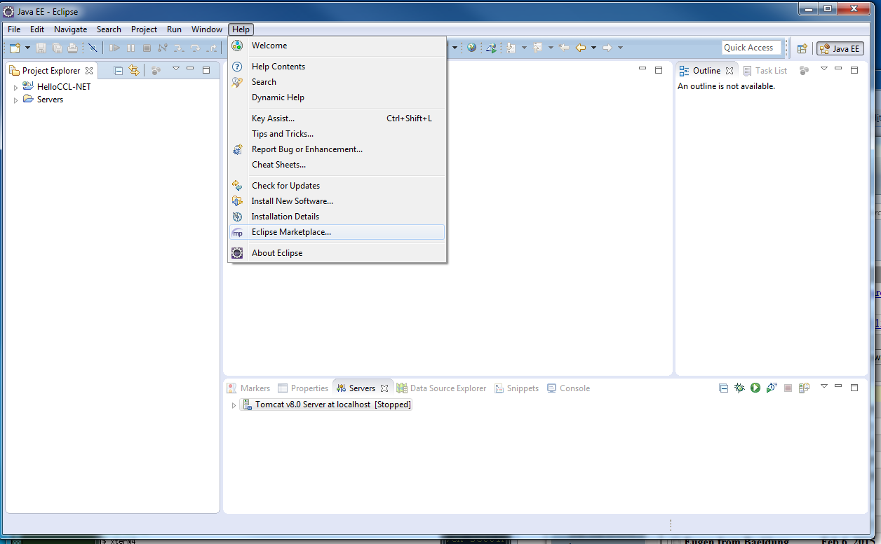Switch to the Java EE perspective
881x544 pixels.
[x=840, y=48]
